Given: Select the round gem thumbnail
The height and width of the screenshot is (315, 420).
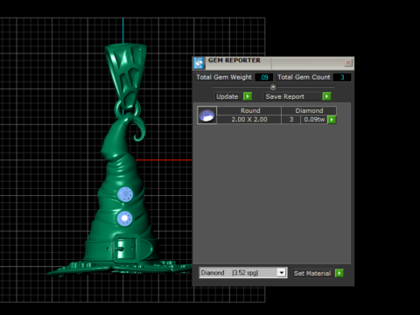Looking at the screenshot, I should click(x=206, y=115).
